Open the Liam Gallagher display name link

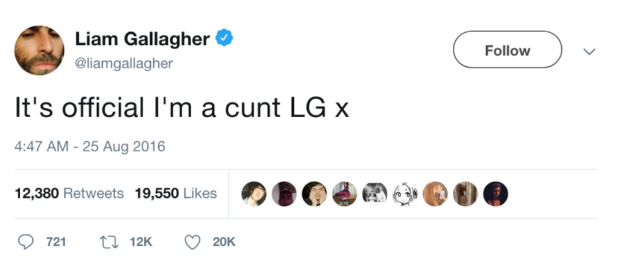click(x=142, y=39)
